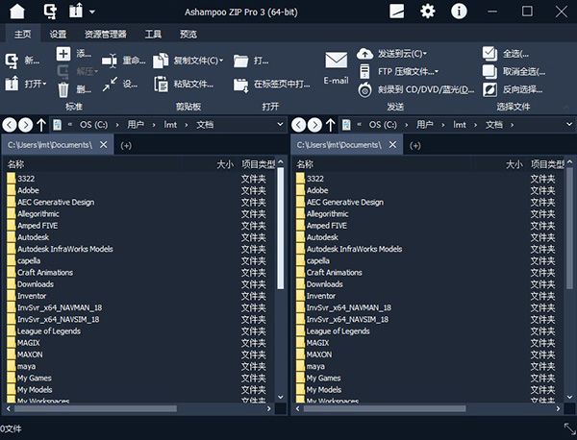
Task: Switch to the 工具 ribbon tab
Action: pos(153,34)
